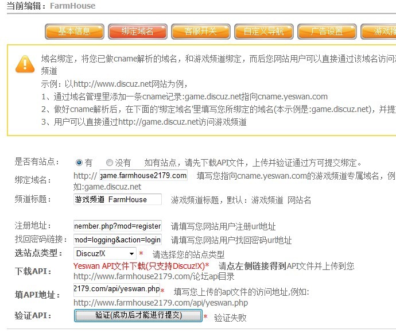Click the 找回密码链接 input field
The image size is (396, 332).
coord(118,240)
